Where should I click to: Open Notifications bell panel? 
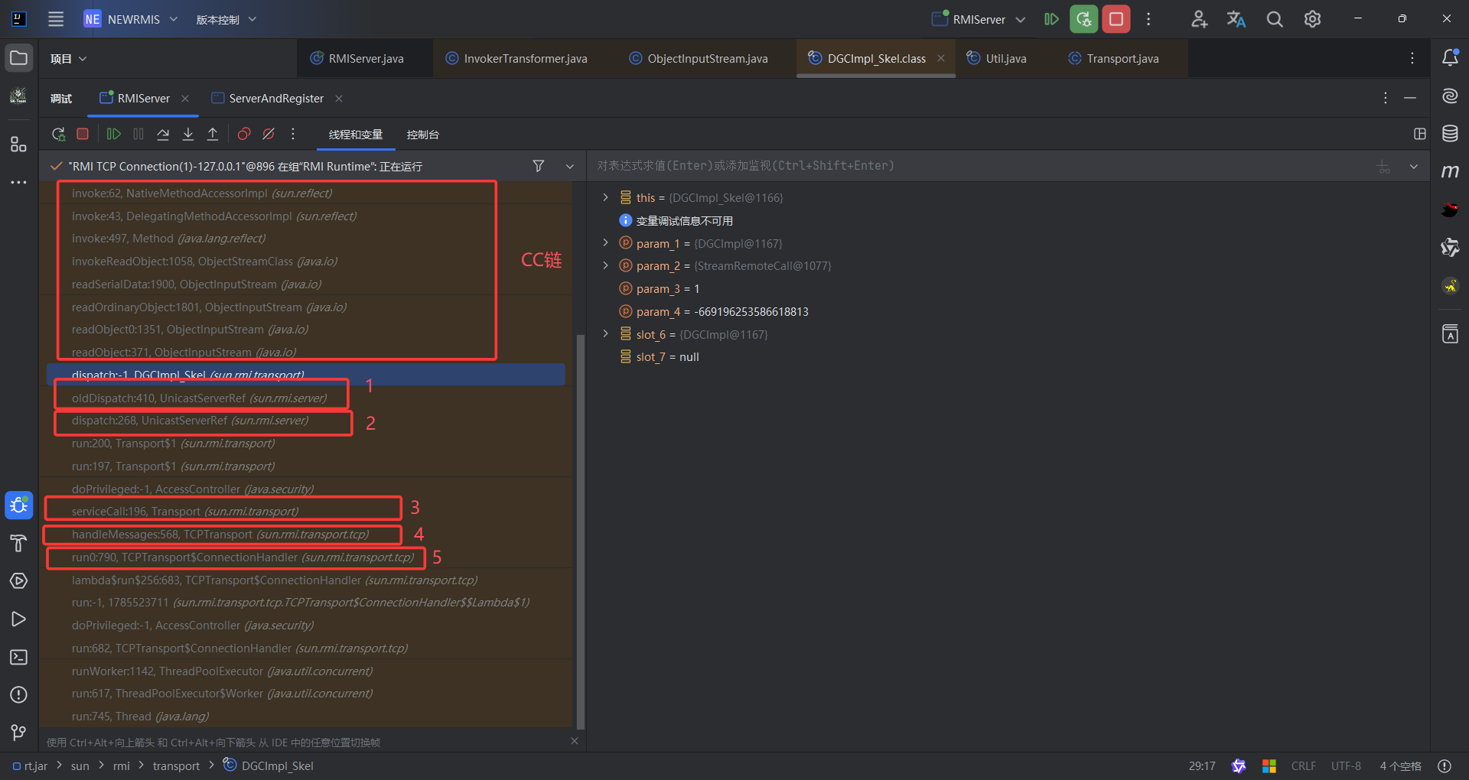coord(1450,58)
